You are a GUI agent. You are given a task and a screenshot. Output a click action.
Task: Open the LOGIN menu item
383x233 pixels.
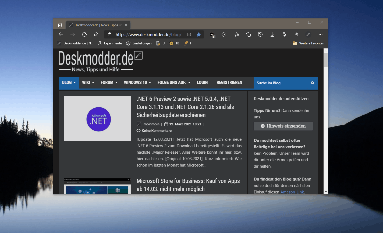click(202, 83)
